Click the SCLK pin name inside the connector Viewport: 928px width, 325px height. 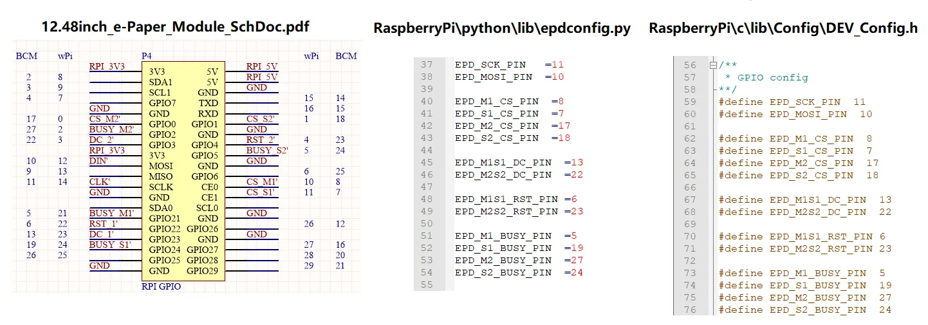pos(160,187)
